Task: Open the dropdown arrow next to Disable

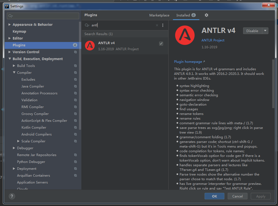Action: tap(265, 31)
